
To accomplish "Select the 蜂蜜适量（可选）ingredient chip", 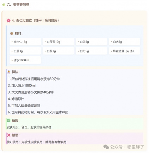I will [x=124, y=51].
